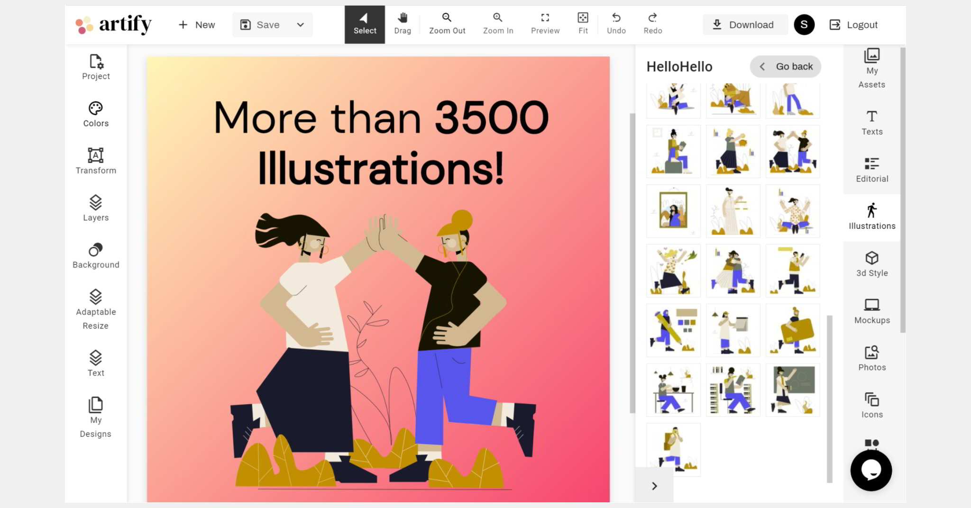Open the Background panel
971x508 pixels.
[96, 256]
